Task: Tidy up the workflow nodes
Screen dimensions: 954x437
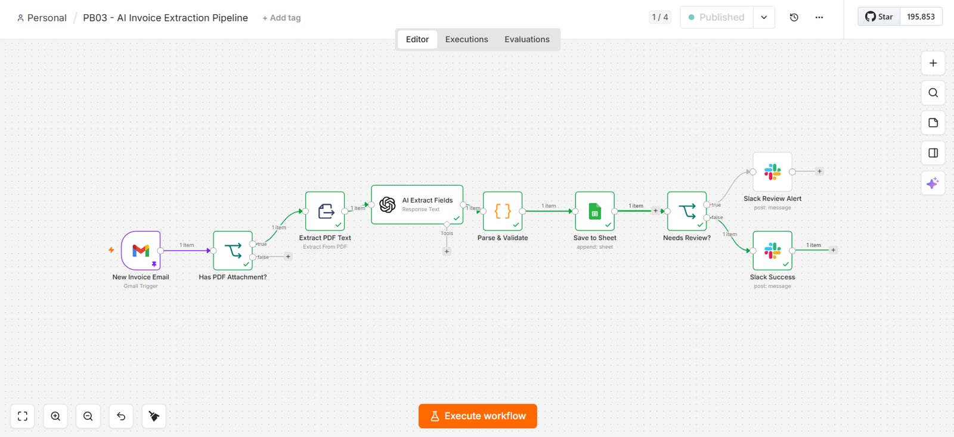Action: pos(154,416)
